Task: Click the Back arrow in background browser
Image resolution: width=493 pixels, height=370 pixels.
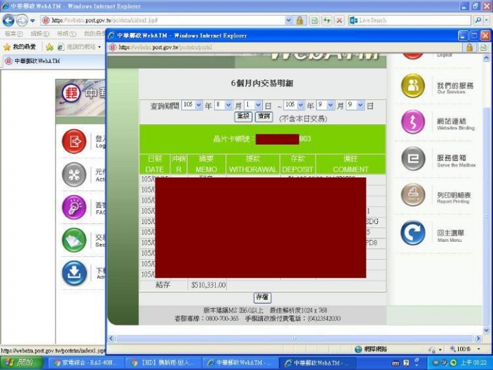Action: [x=8, y=21]
